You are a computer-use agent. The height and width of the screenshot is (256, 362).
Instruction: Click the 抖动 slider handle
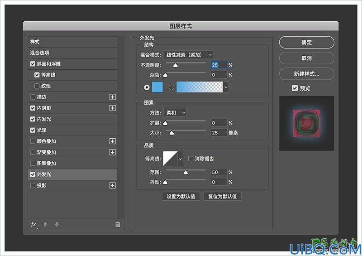165,182
